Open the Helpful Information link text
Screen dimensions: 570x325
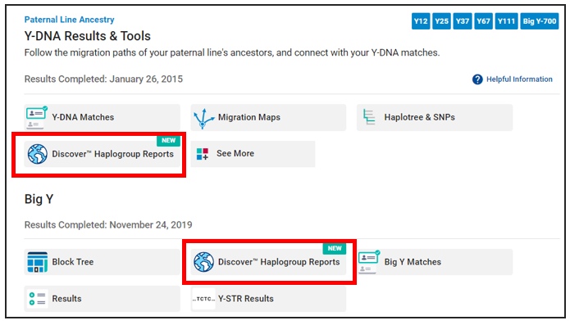519,79
